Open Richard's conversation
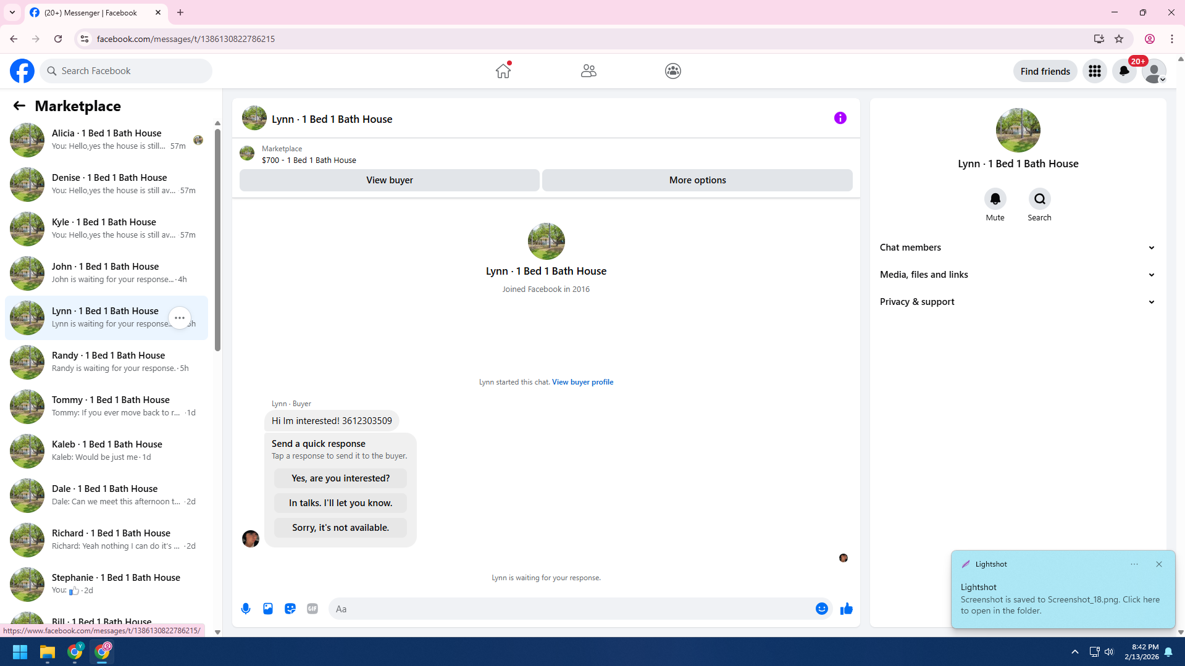 (x=106, y=540)
